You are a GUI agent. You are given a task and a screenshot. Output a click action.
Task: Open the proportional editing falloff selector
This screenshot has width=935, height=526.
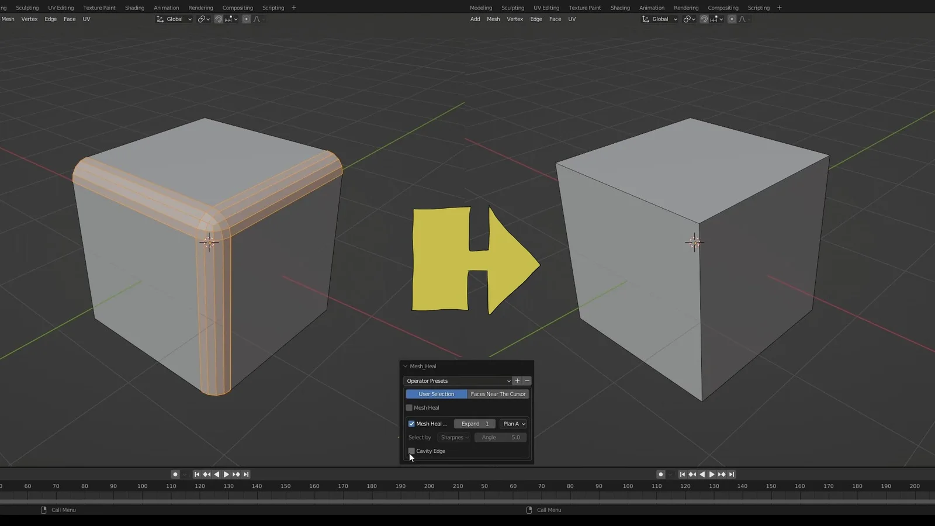pyautogui.click(x=258, y=19)
